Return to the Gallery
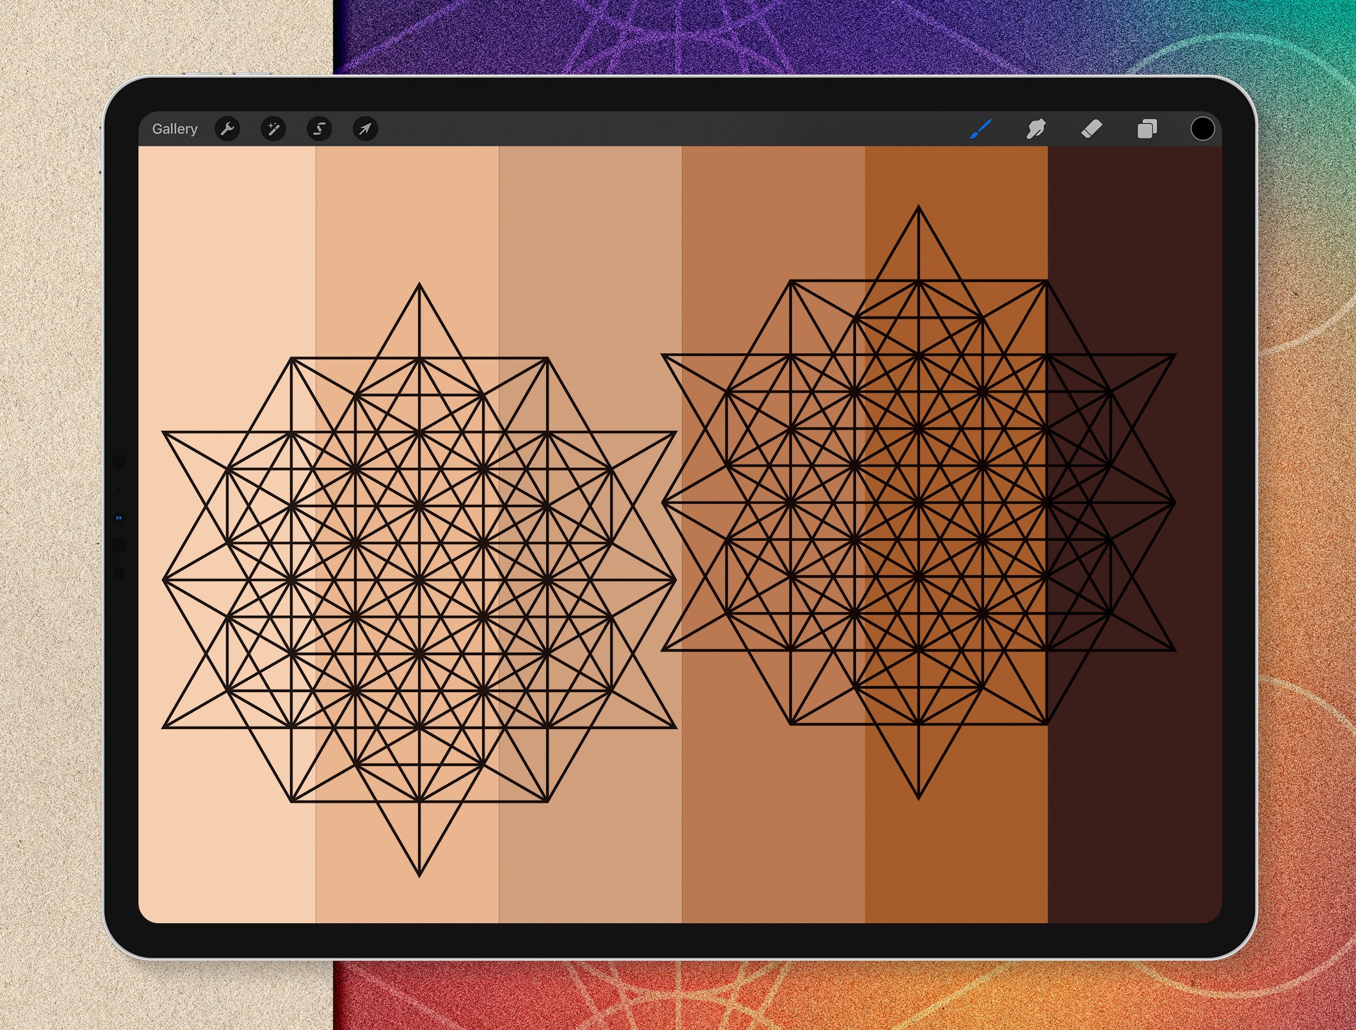This screenshot has height=1030, width=1356. pyautogui.click(x=175, y=128)
